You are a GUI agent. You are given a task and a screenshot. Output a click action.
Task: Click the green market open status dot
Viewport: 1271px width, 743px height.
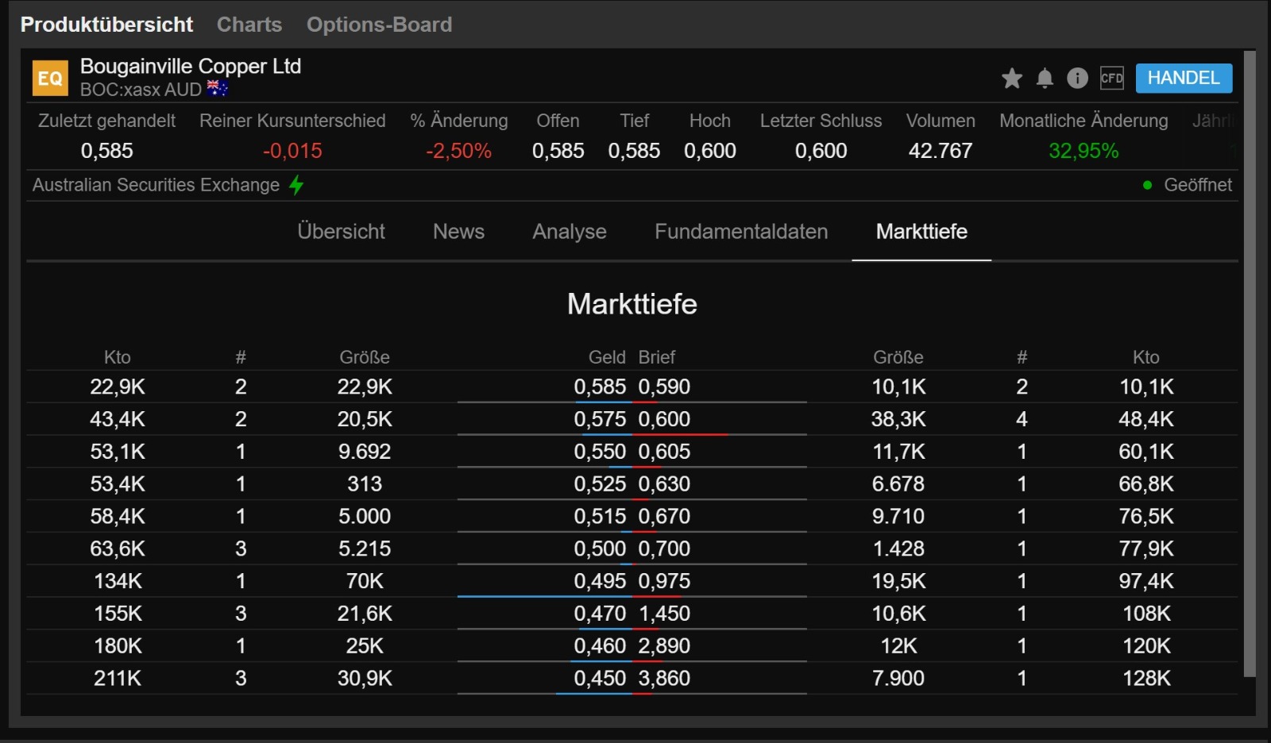pos(1147,185)
